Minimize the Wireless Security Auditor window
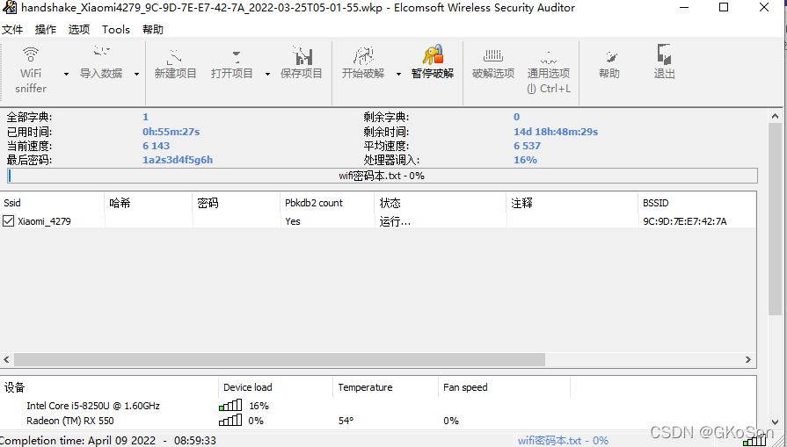Viewport: 787px width, 447px height. (684, 8)
